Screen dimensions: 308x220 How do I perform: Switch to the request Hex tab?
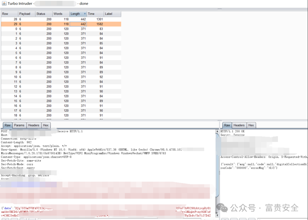click(x=46, y=125)
